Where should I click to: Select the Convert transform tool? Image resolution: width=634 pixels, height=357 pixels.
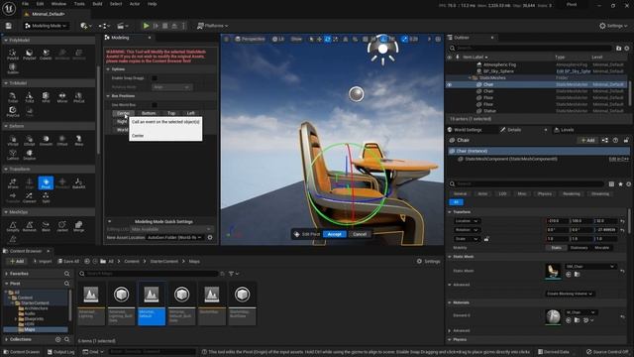pyautogui.click(x=29, y=197)
